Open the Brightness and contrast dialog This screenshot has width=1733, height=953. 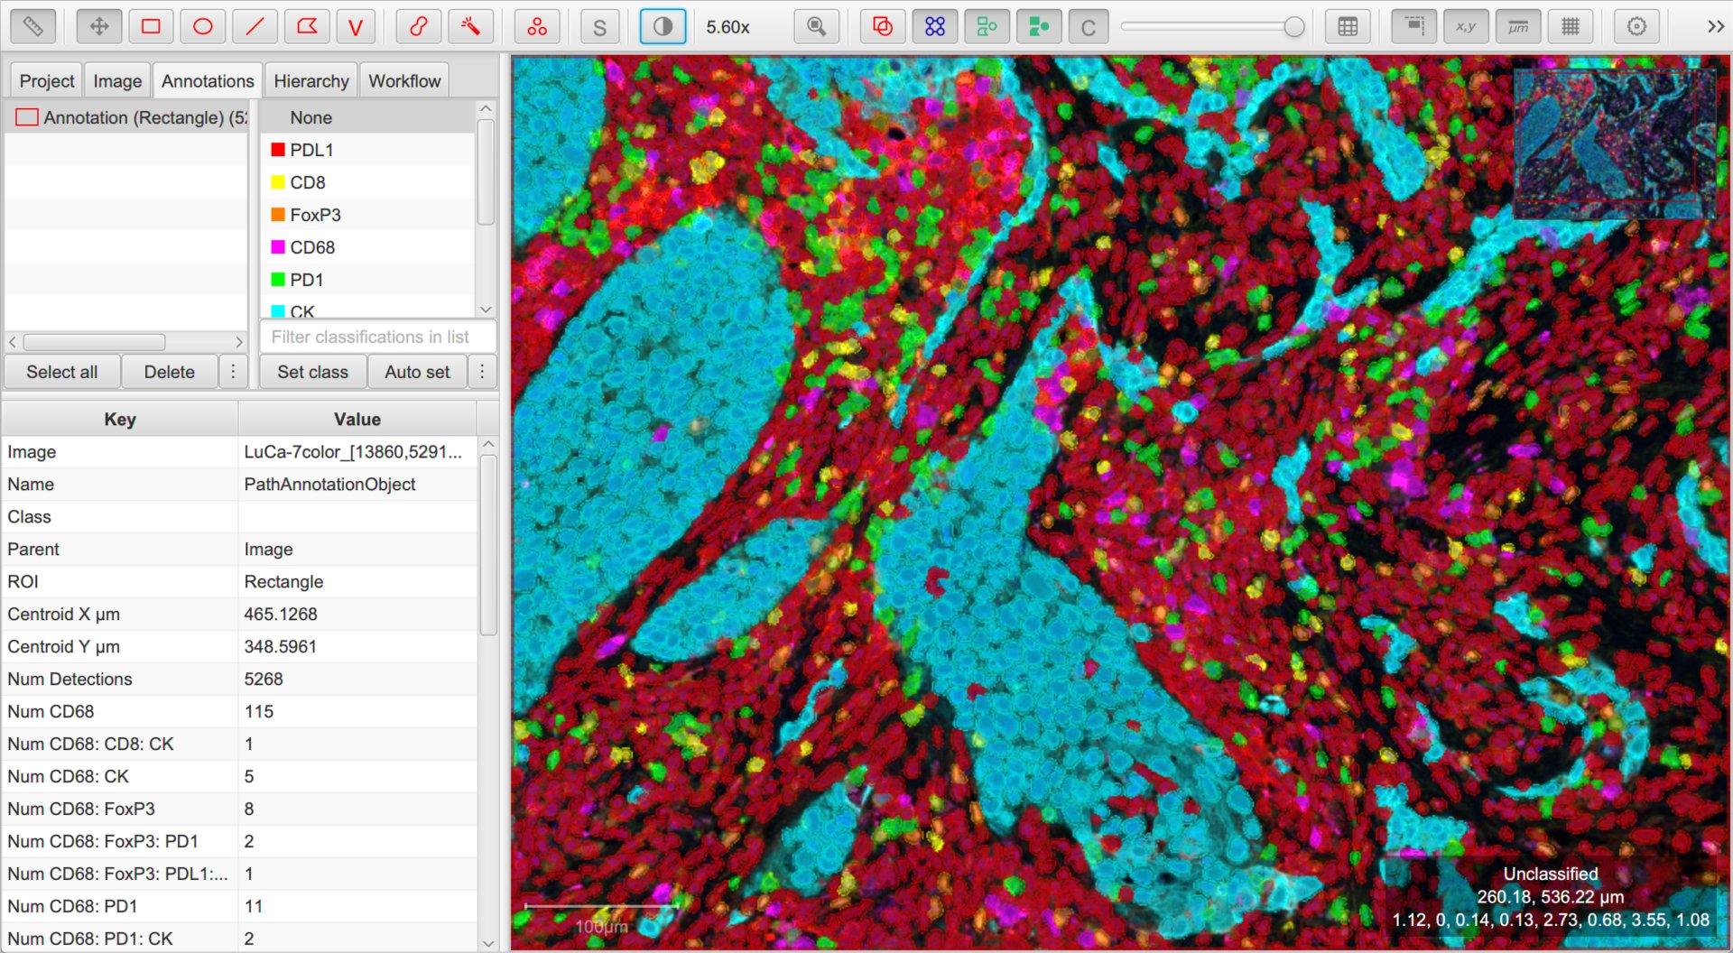coord(663,27)
